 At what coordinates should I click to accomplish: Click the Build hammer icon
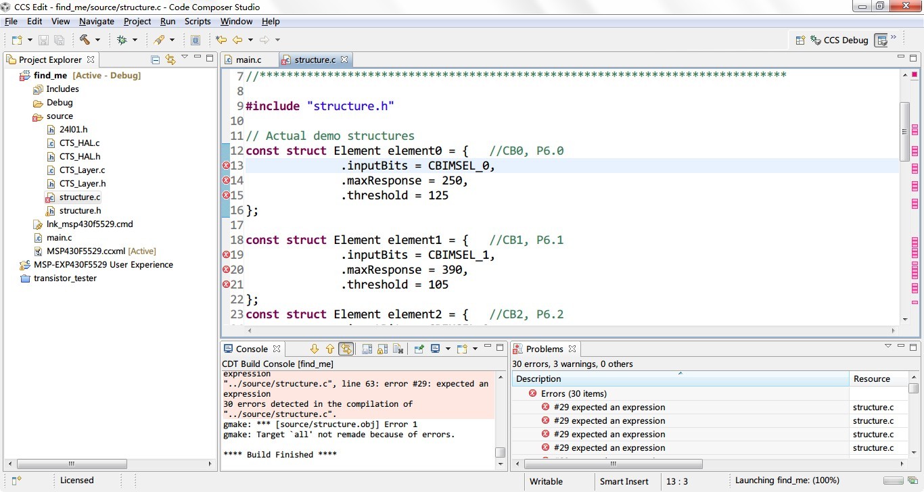85,40
